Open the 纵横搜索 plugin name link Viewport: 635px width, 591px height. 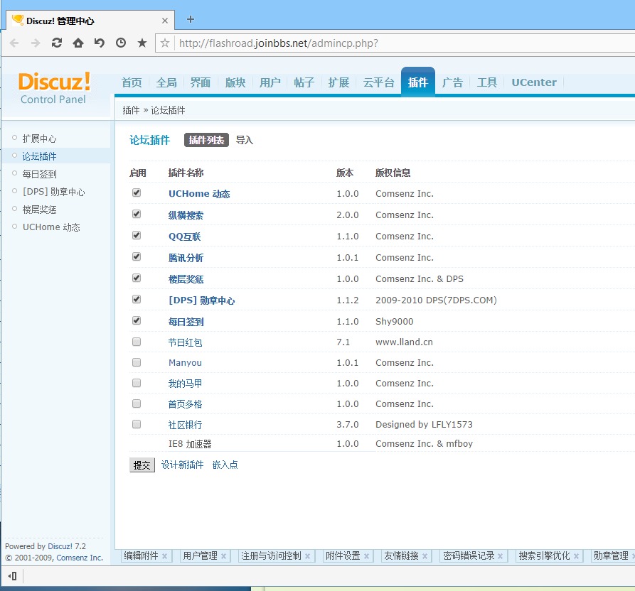click(x=186, y=215)
